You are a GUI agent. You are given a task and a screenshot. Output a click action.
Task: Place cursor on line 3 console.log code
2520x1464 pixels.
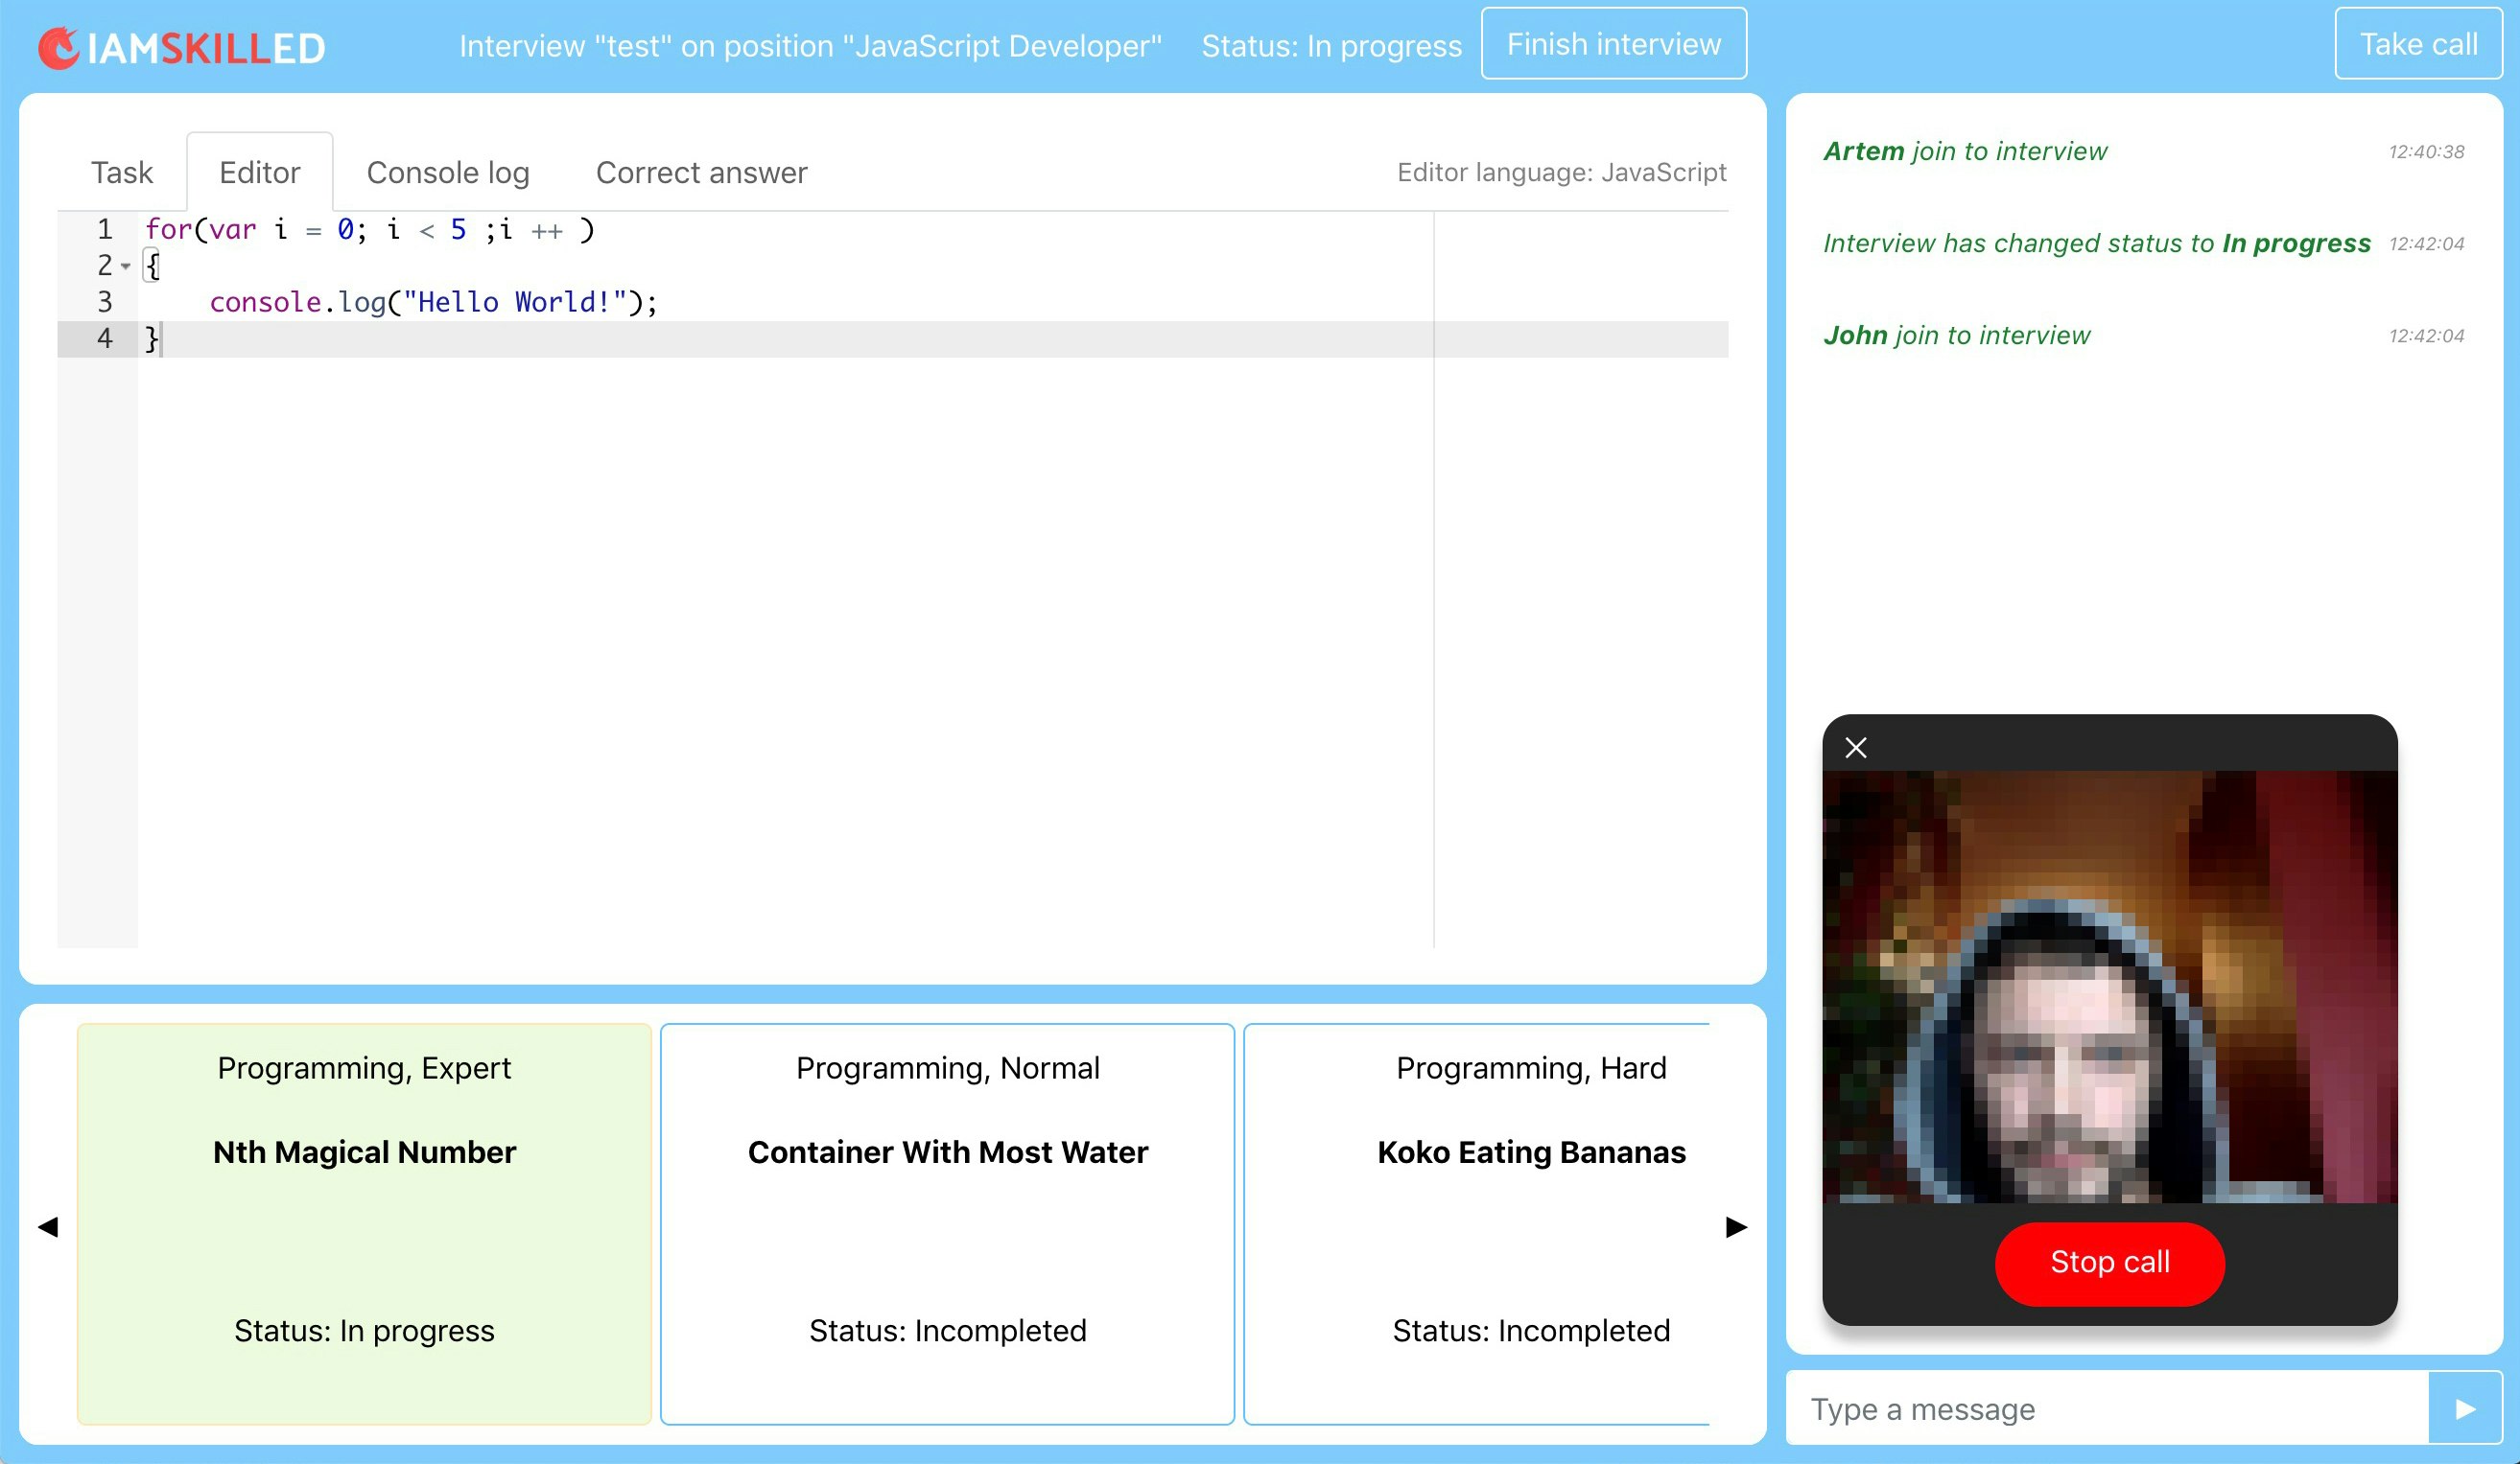tap(433, 303)
